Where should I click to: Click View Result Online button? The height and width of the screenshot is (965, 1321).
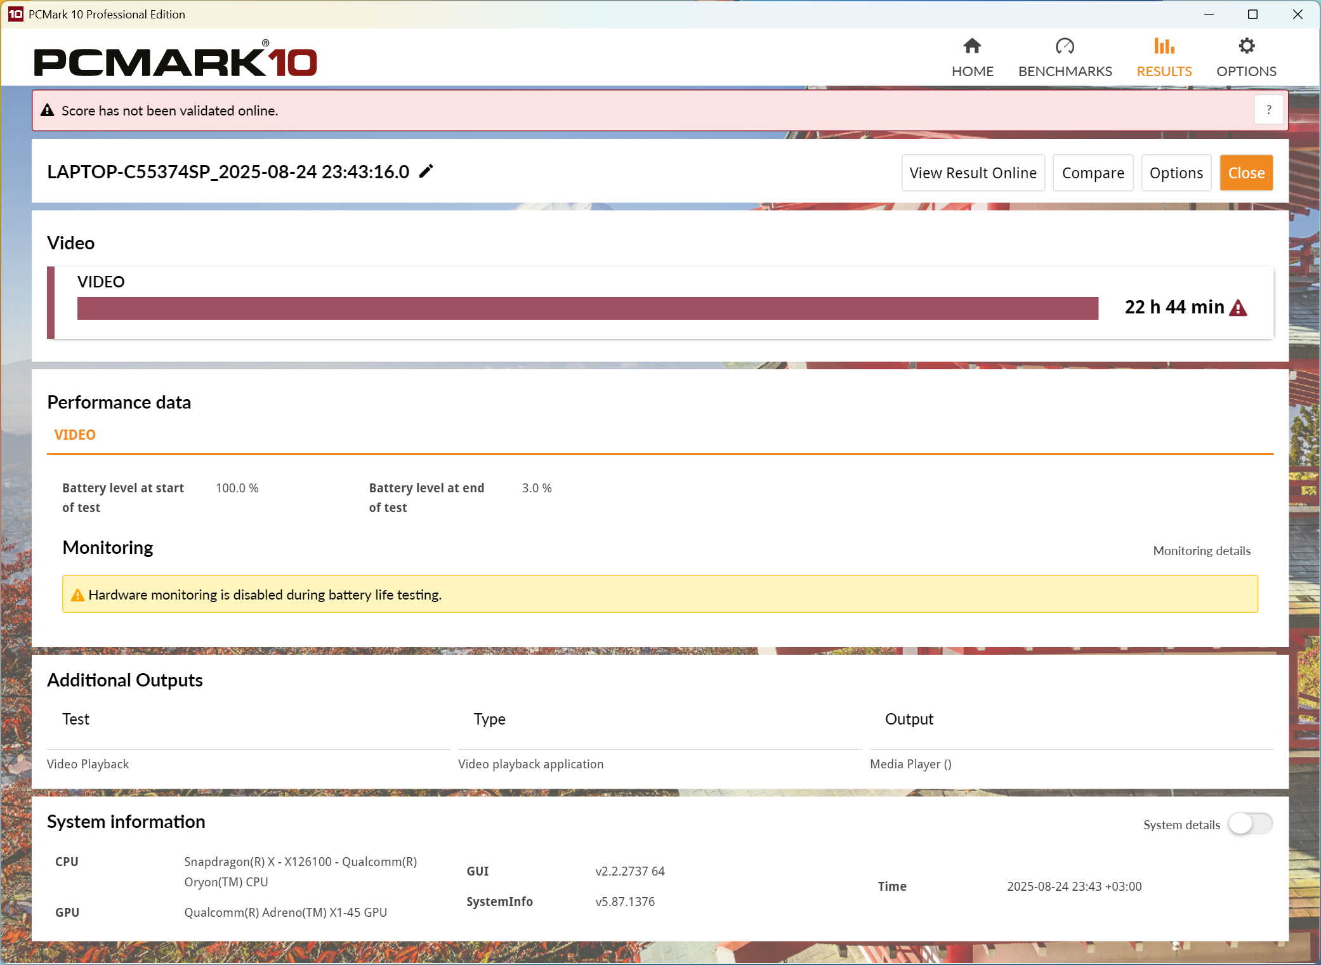(x=973, y=173)
